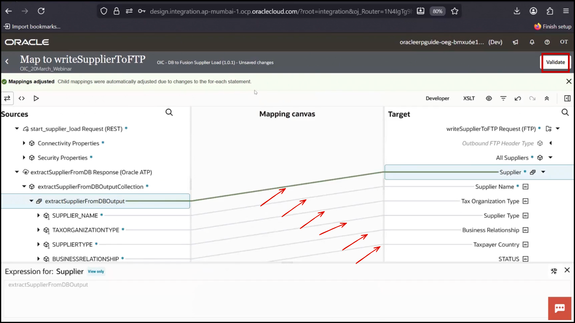
Task: Collapse start_supplier_load Request (REST) node
Action: (17, 129)
